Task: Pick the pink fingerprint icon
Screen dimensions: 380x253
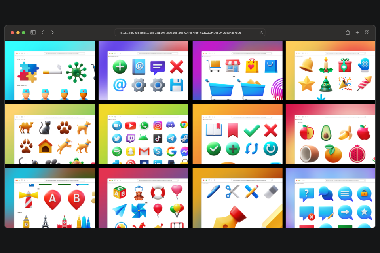Action: [277, 89]
